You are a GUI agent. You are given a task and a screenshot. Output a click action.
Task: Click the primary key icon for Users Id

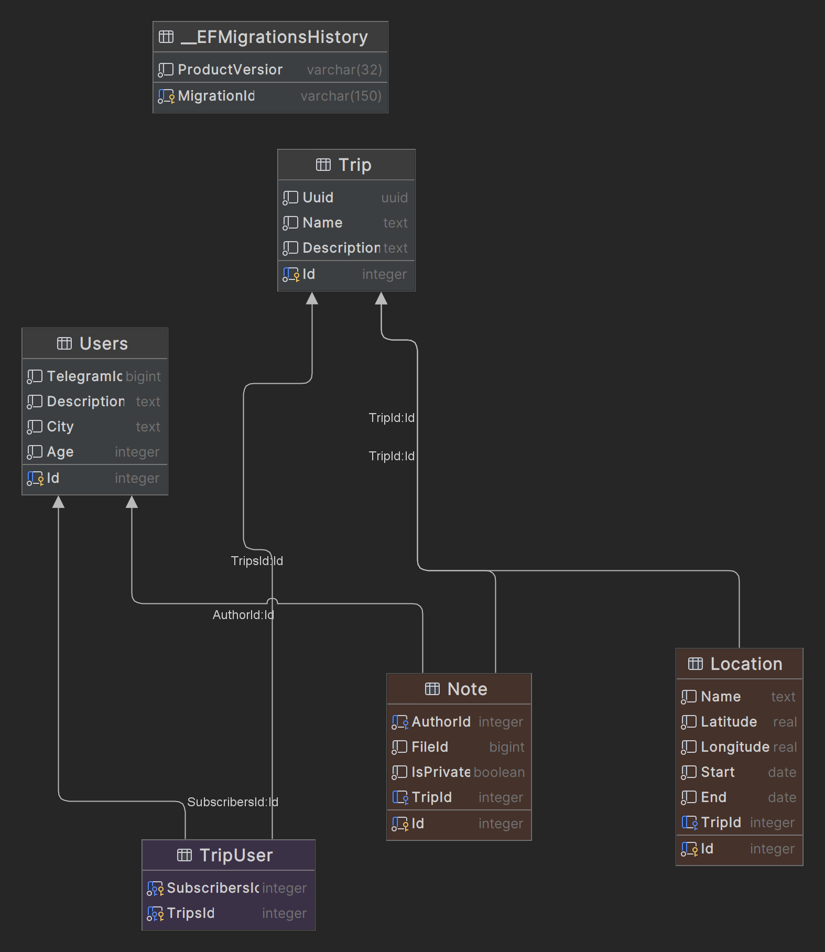tap(35, 478)
